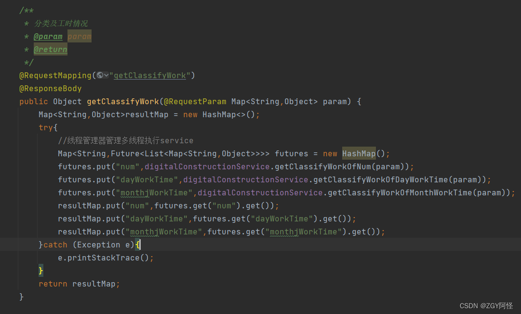Screen dimensions: 521x314
Task: Click the @ResponseBody annotation
Action: click(51, 88)
